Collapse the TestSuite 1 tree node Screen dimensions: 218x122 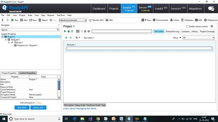pyautogui.click(x=6, y=40)
